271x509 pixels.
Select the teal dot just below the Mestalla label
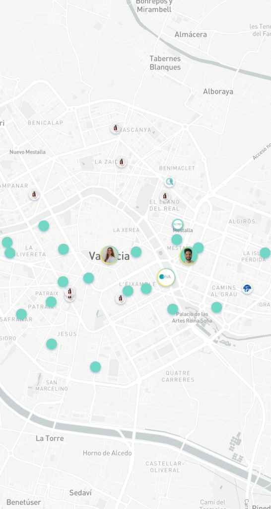(x=177, y=240)
